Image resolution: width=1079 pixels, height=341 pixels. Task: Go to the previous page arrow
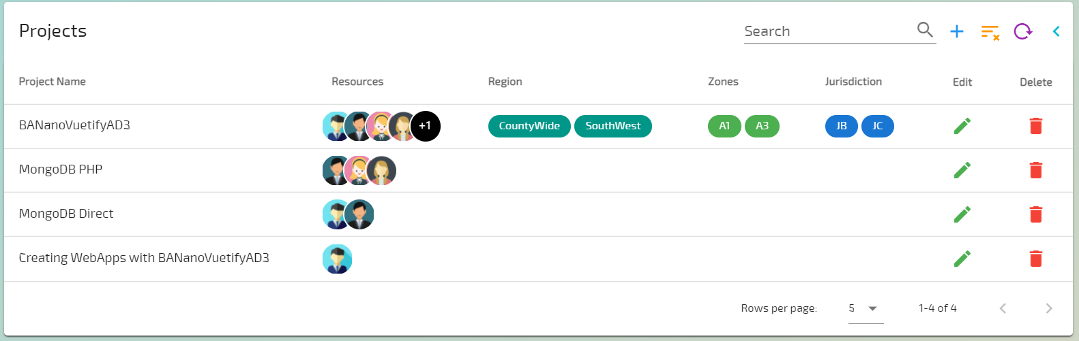[x=1003, y=308]
